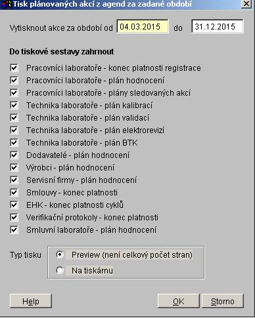Screen dimensions: 255x318
Task: Click the end date field 31.12.2015
Action: (x=218, y=26)
